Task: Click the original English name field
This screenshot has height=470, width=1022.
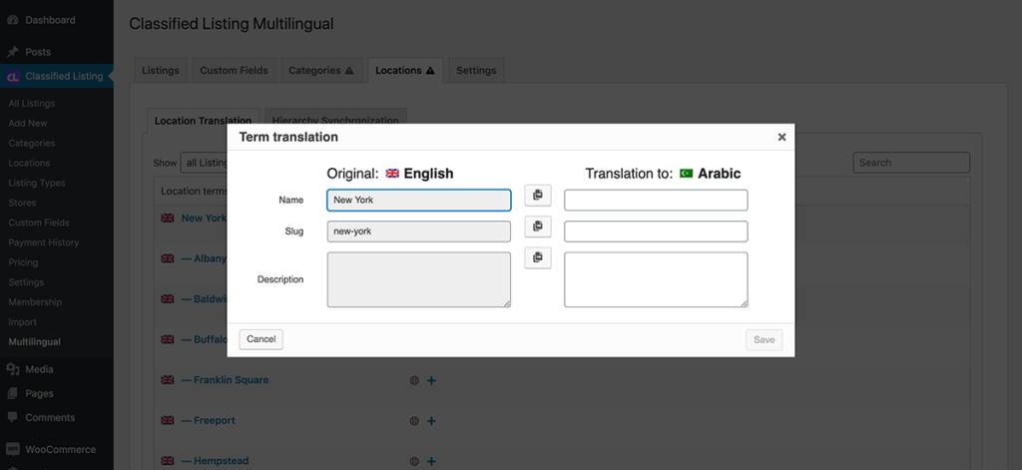Action: [418, 201]
